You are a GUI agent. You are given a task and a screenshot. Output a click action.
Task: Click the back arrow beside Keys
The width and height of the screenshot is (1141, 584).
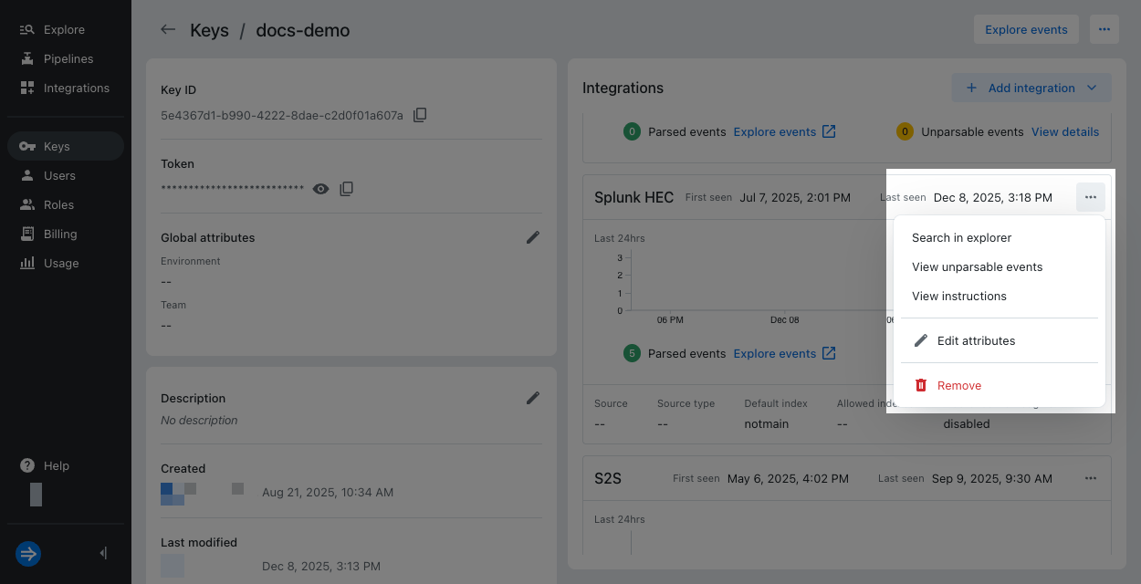[167, 30]
